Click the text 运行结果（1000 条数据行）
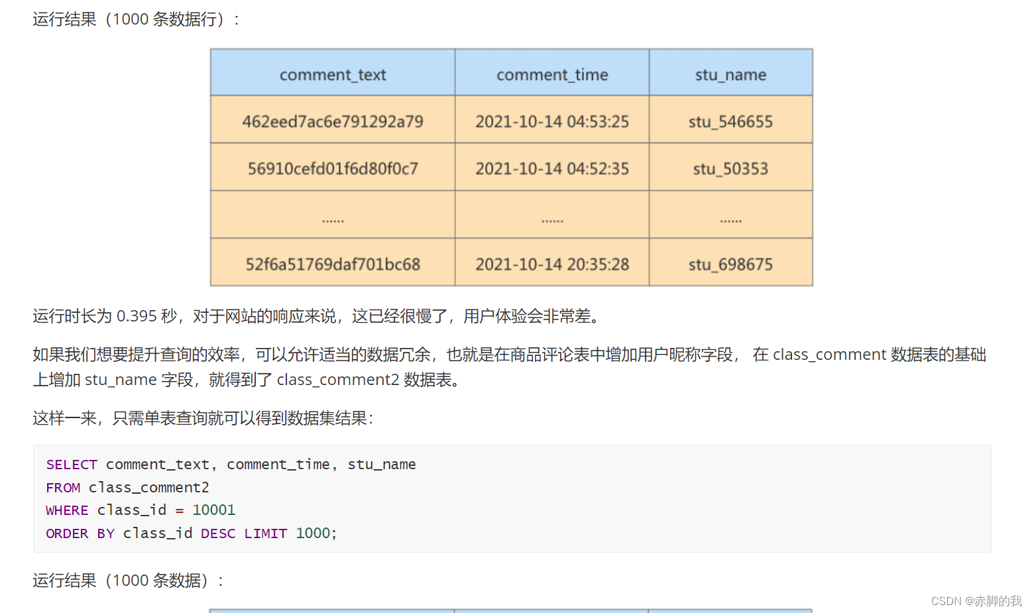The image size is (1032, 613). click(137, 19)
